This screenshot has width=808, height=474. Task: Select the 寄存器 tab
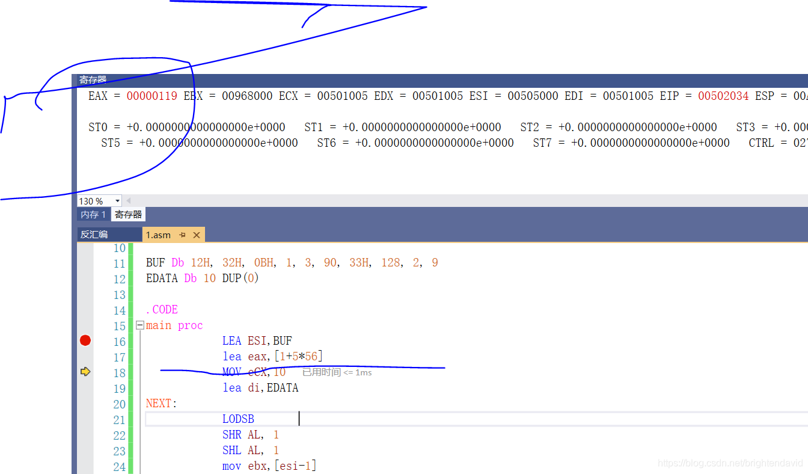(128, 215)
